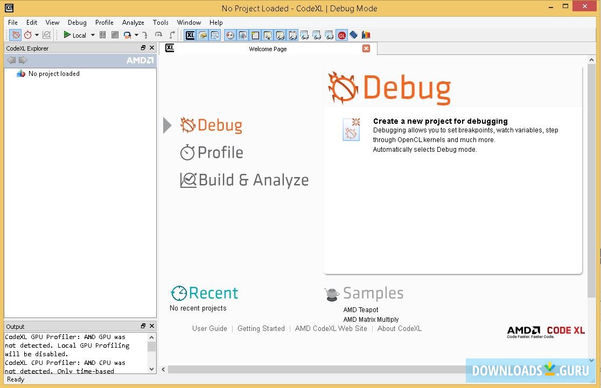601x388 pixels.
Task: Toggle the Output view icon right of the hand icon
Action: pyautogui.click(x=215, y=35)
